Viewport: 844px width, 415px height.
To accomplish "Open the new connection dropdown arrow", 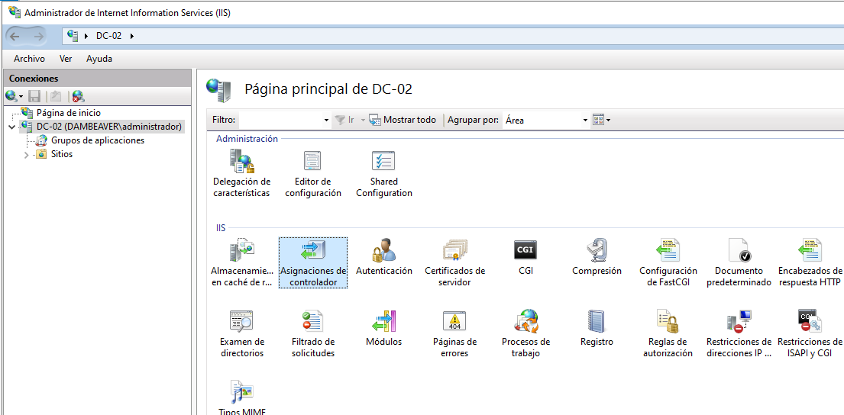I will (21, 97).
